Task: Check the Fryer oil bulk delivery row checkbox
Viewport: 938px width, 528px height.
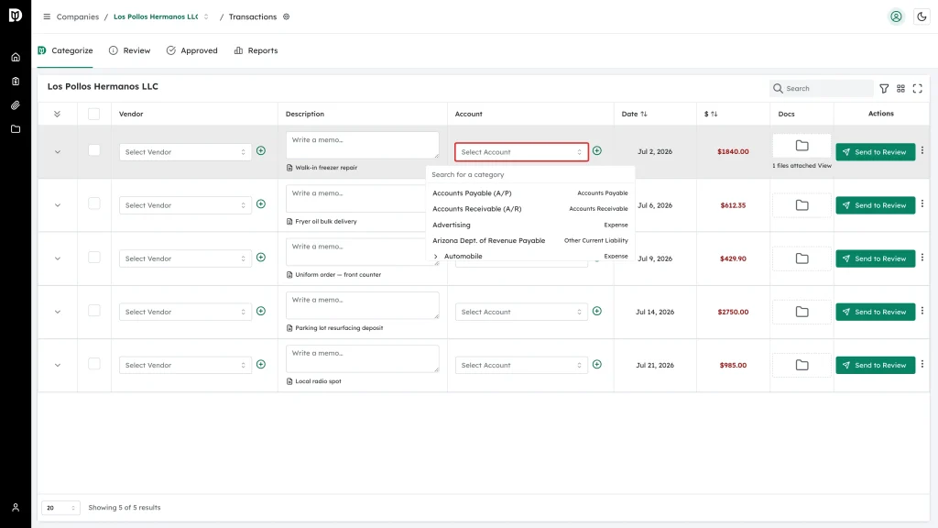Action: 94,203
